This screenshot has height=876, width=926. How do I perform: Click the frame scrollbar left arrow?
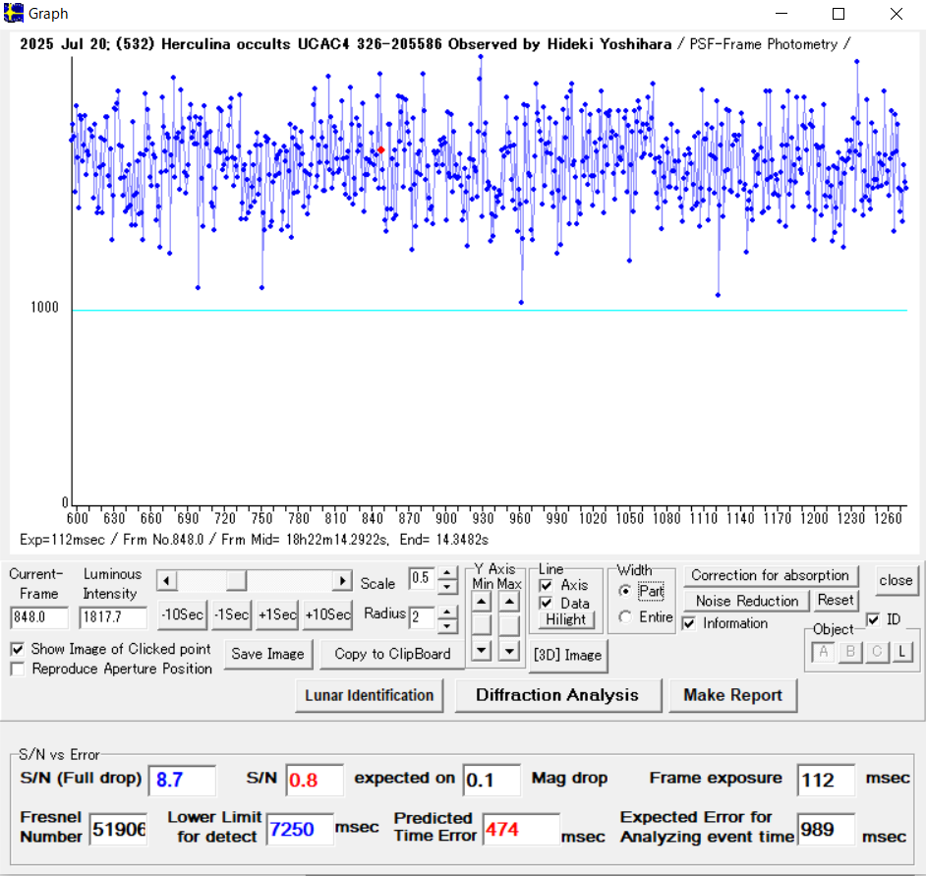[x=165, y=581]
